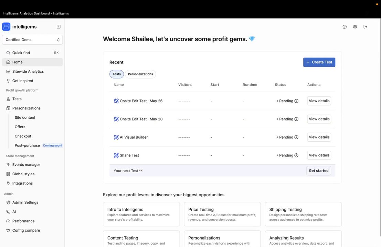The image size is (381, 247).
Task: Open Onsite Edit Test · May 26 row
Action: 222,101
